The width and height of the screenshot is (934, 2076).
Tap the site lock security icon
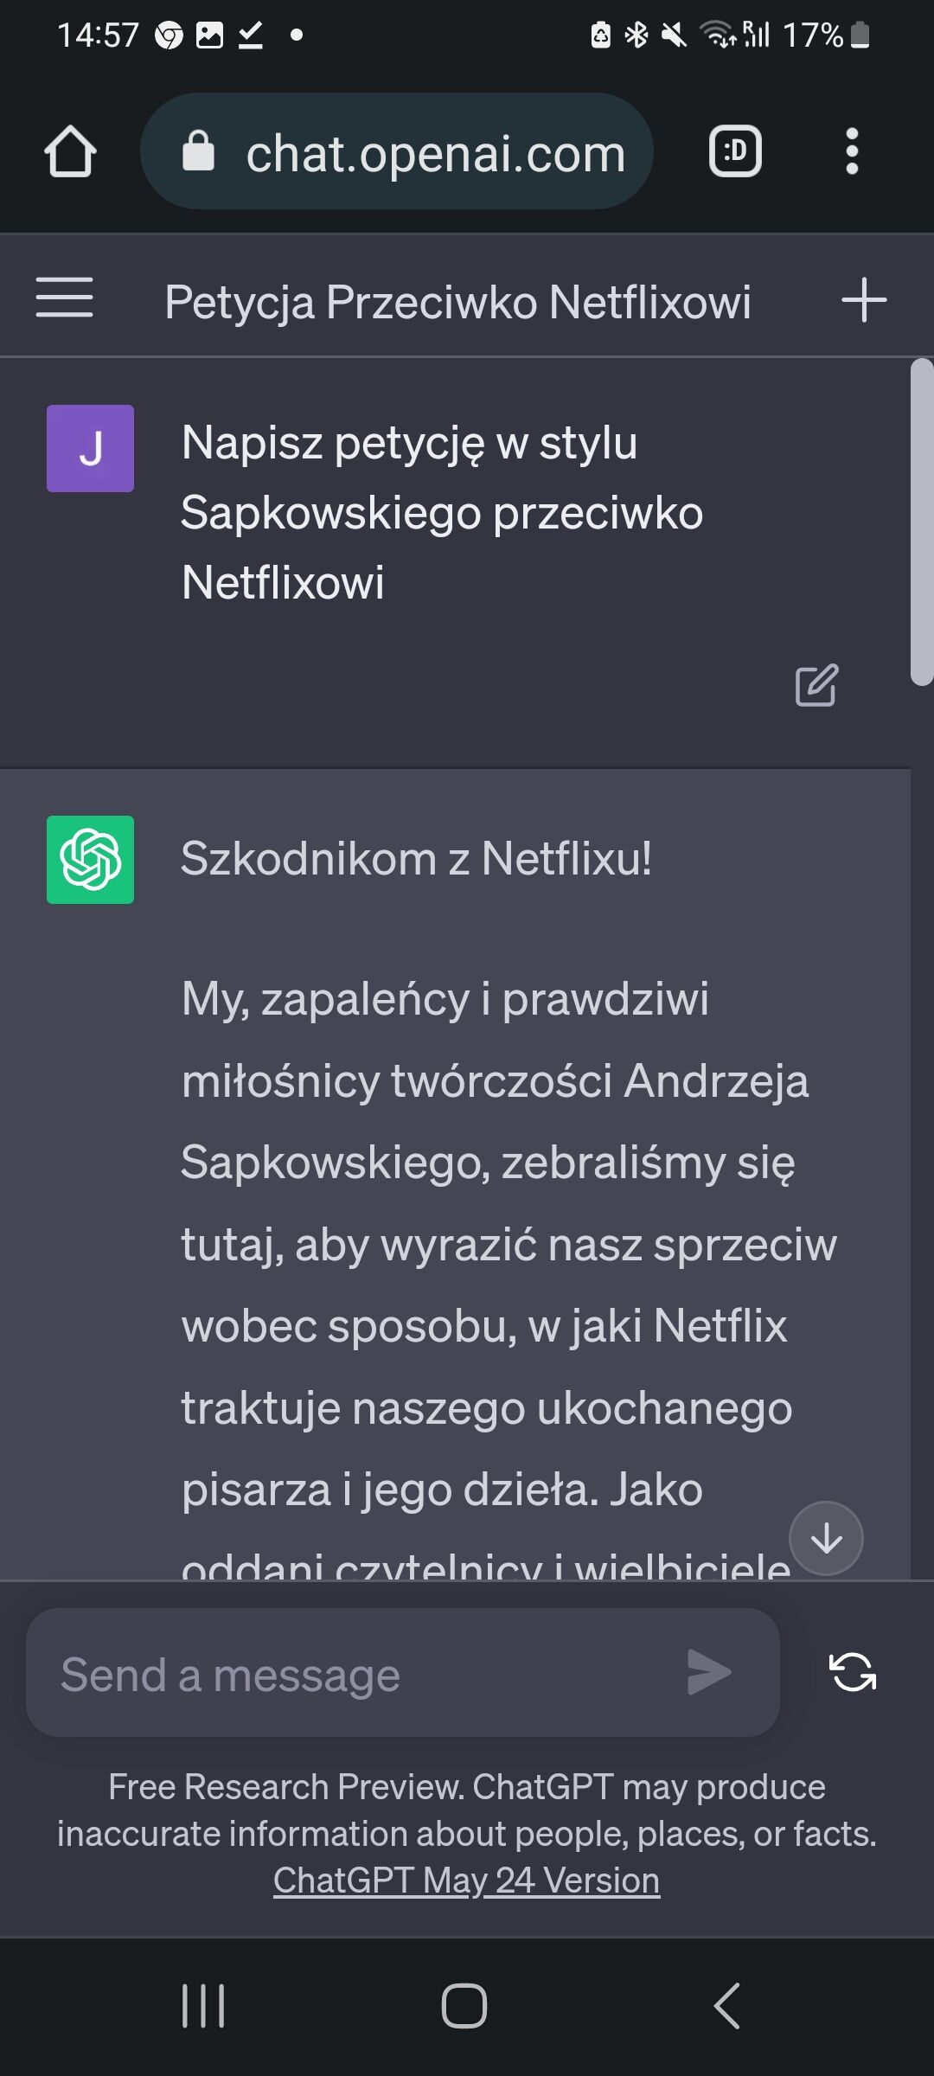[x=198, y=152]
